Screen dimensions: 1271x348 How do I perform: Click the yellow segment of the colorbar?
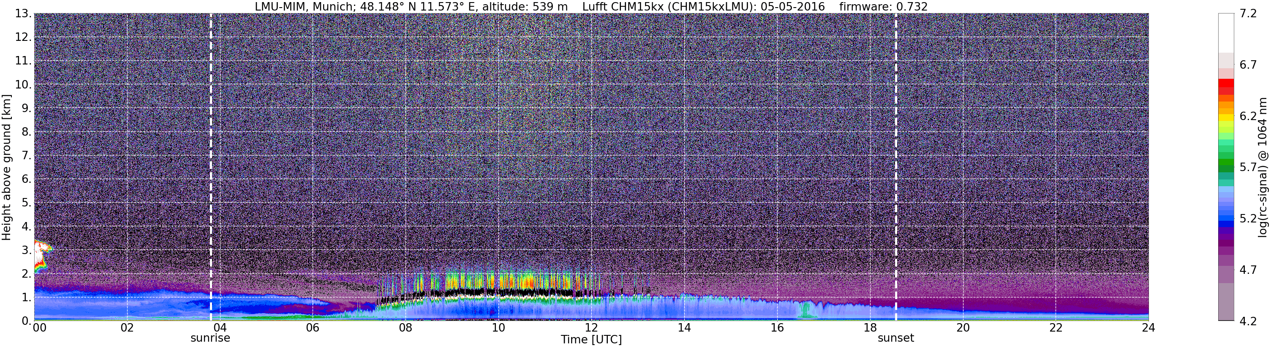[x=1226, y=118]
